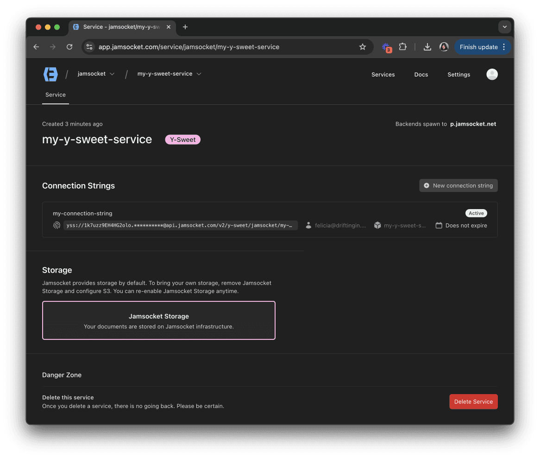Click the yss:// connection string field
Image resolution: width=540 pixels, height=459 pixels.
[x=181, y=225]
